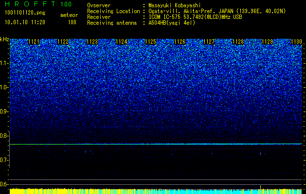This screenshot has width=306, height=194.
Task: Click the A504HB(yagi 4el) antenna value
Action: click(x=172, y=23)
